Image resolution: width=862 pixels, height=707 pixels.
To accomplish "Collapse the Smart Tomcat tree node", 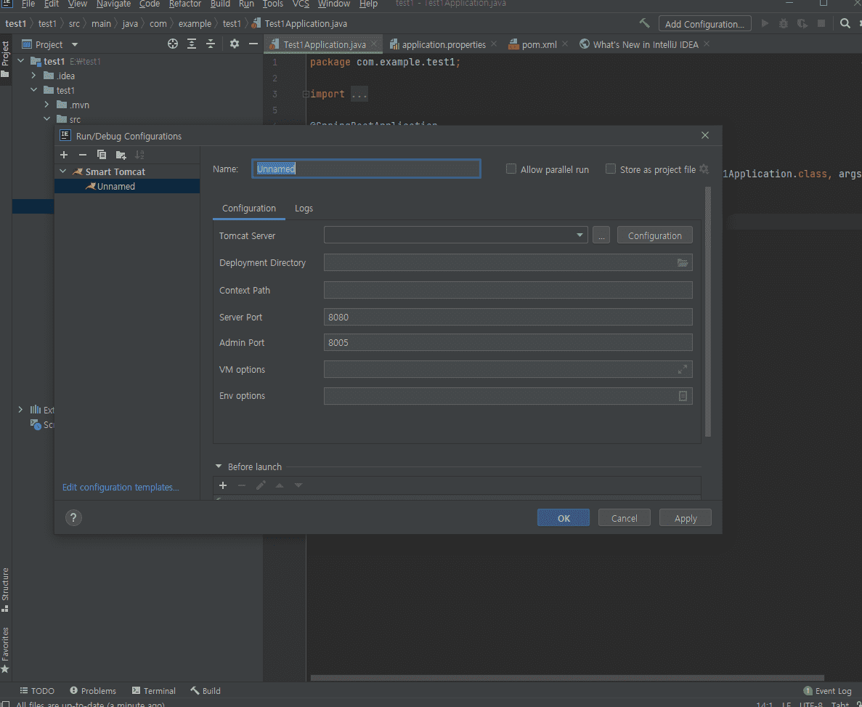I will (63, 172).
